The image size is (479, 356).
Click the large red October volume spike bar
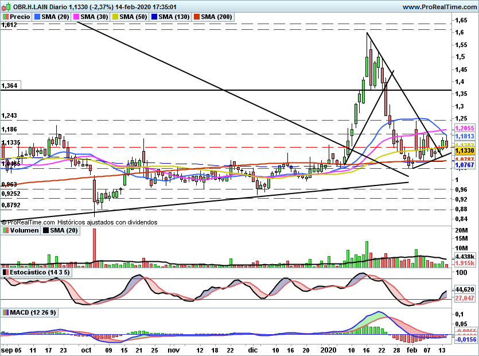tap(94, 248)
